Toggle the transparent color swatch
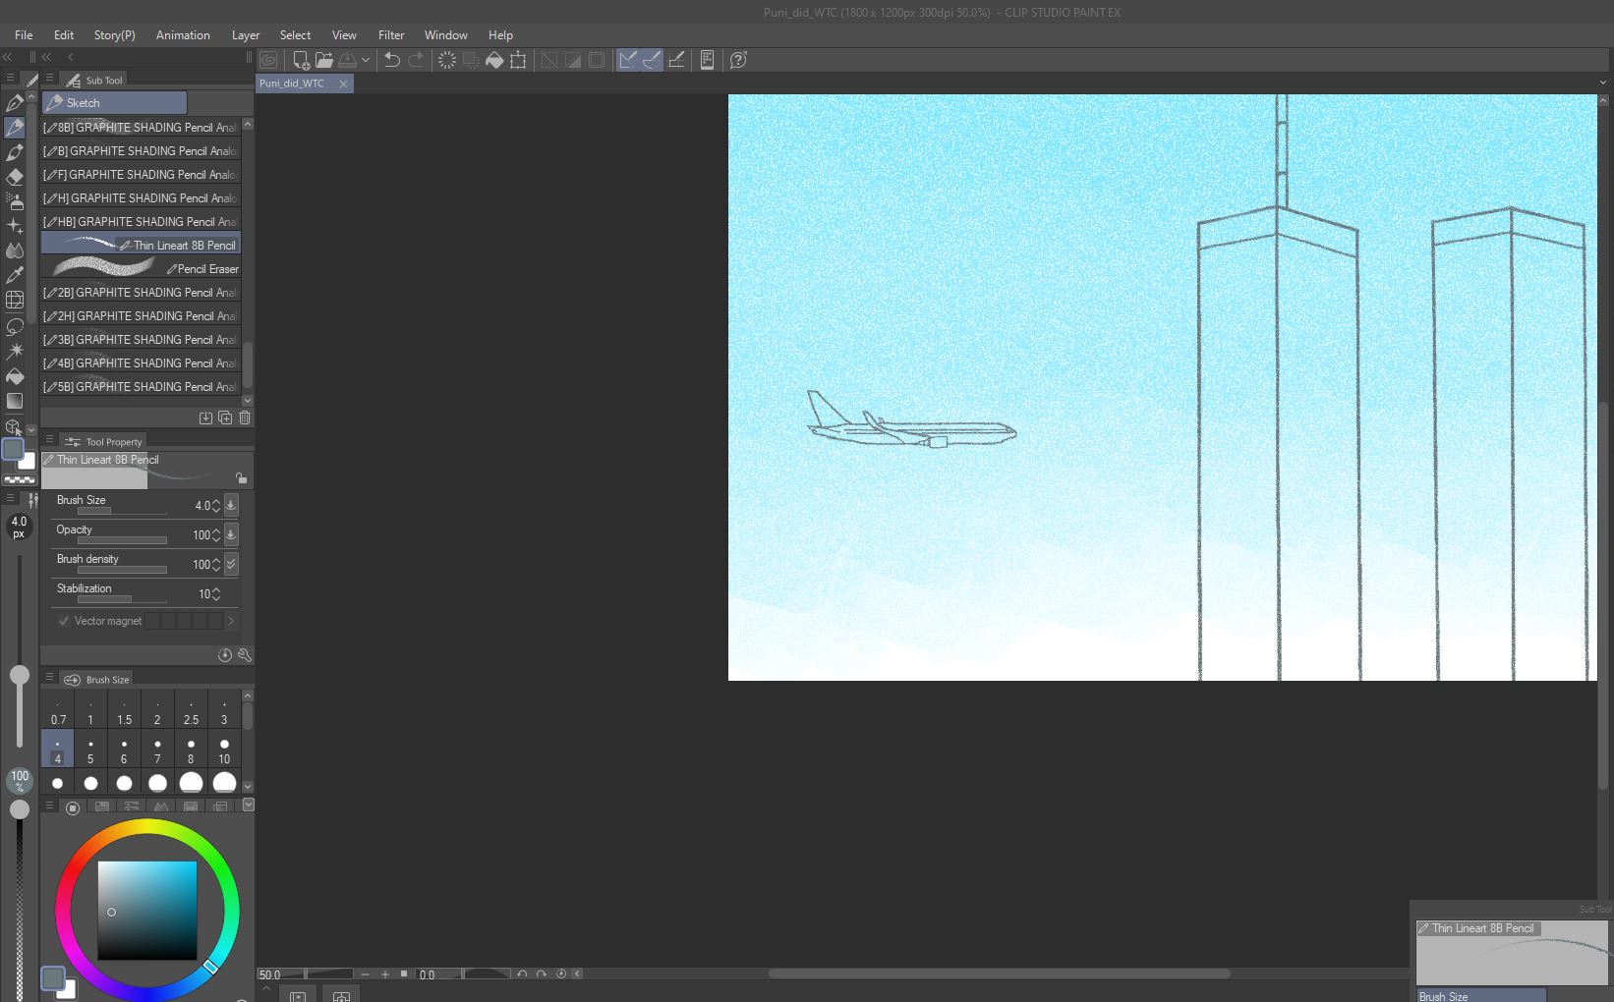Viewport: 1614px width, 1002px height. click(20, 480)
